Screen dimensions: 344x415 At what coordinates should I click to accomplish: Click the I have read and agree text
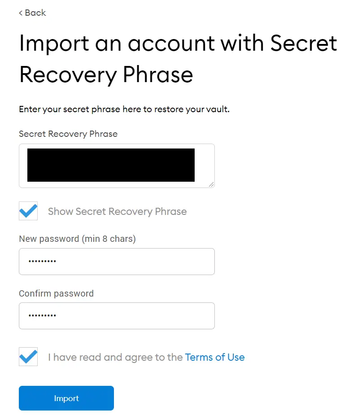click(115, 357)
